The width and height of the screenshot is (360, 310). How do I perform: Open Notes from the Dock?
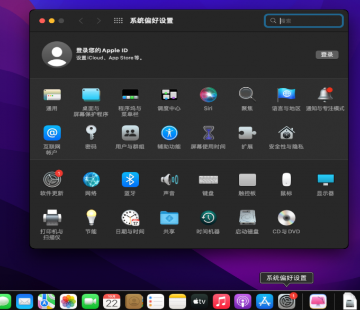177,302
